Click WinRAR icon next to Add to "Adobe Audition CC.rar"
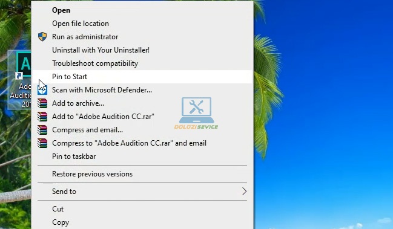 pos(42,117)
